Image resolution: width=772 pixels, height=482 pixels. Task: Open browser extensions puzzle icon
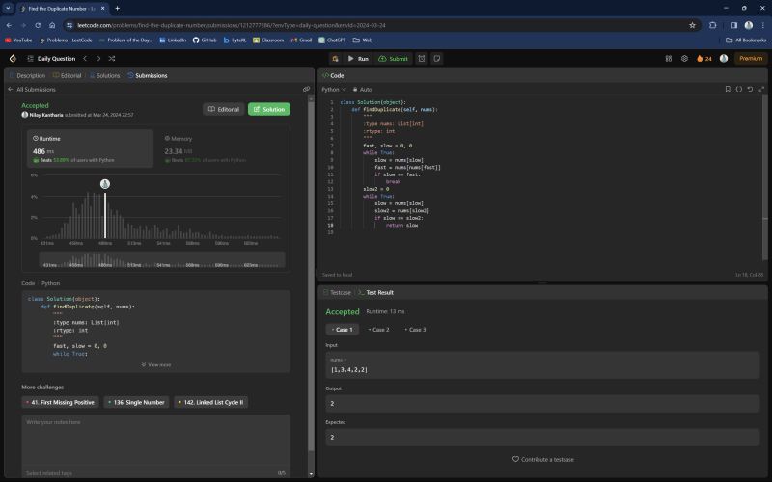pyautogui.click(x=712, y=25)
